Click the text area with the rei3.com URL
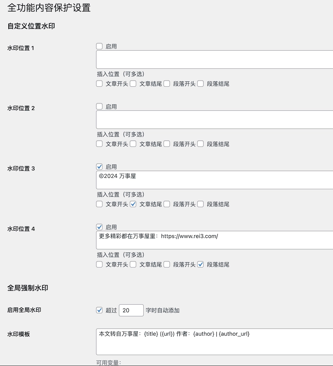This screenshot has width=333, height=366. [214, 240]
